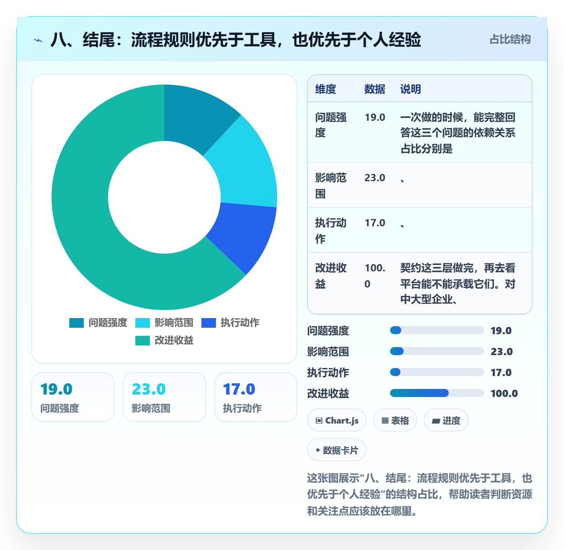Click the 数据 column header
The width and height of the screenshot is (564, 550).
tap(375, 89)
